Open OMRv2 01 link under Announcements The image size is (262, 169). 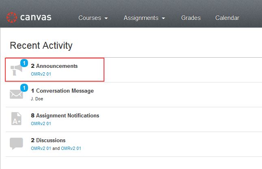click(41, 74)
